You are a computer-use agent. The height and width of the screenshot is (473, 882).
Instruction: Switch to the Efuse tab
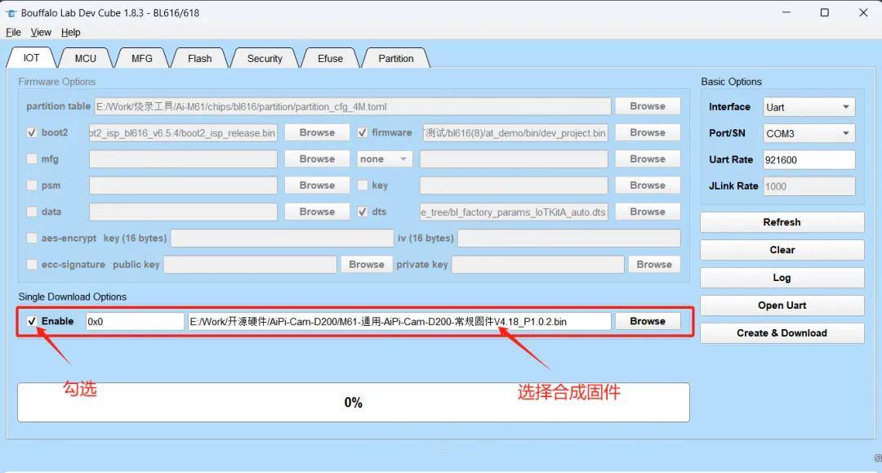point(330,59)
